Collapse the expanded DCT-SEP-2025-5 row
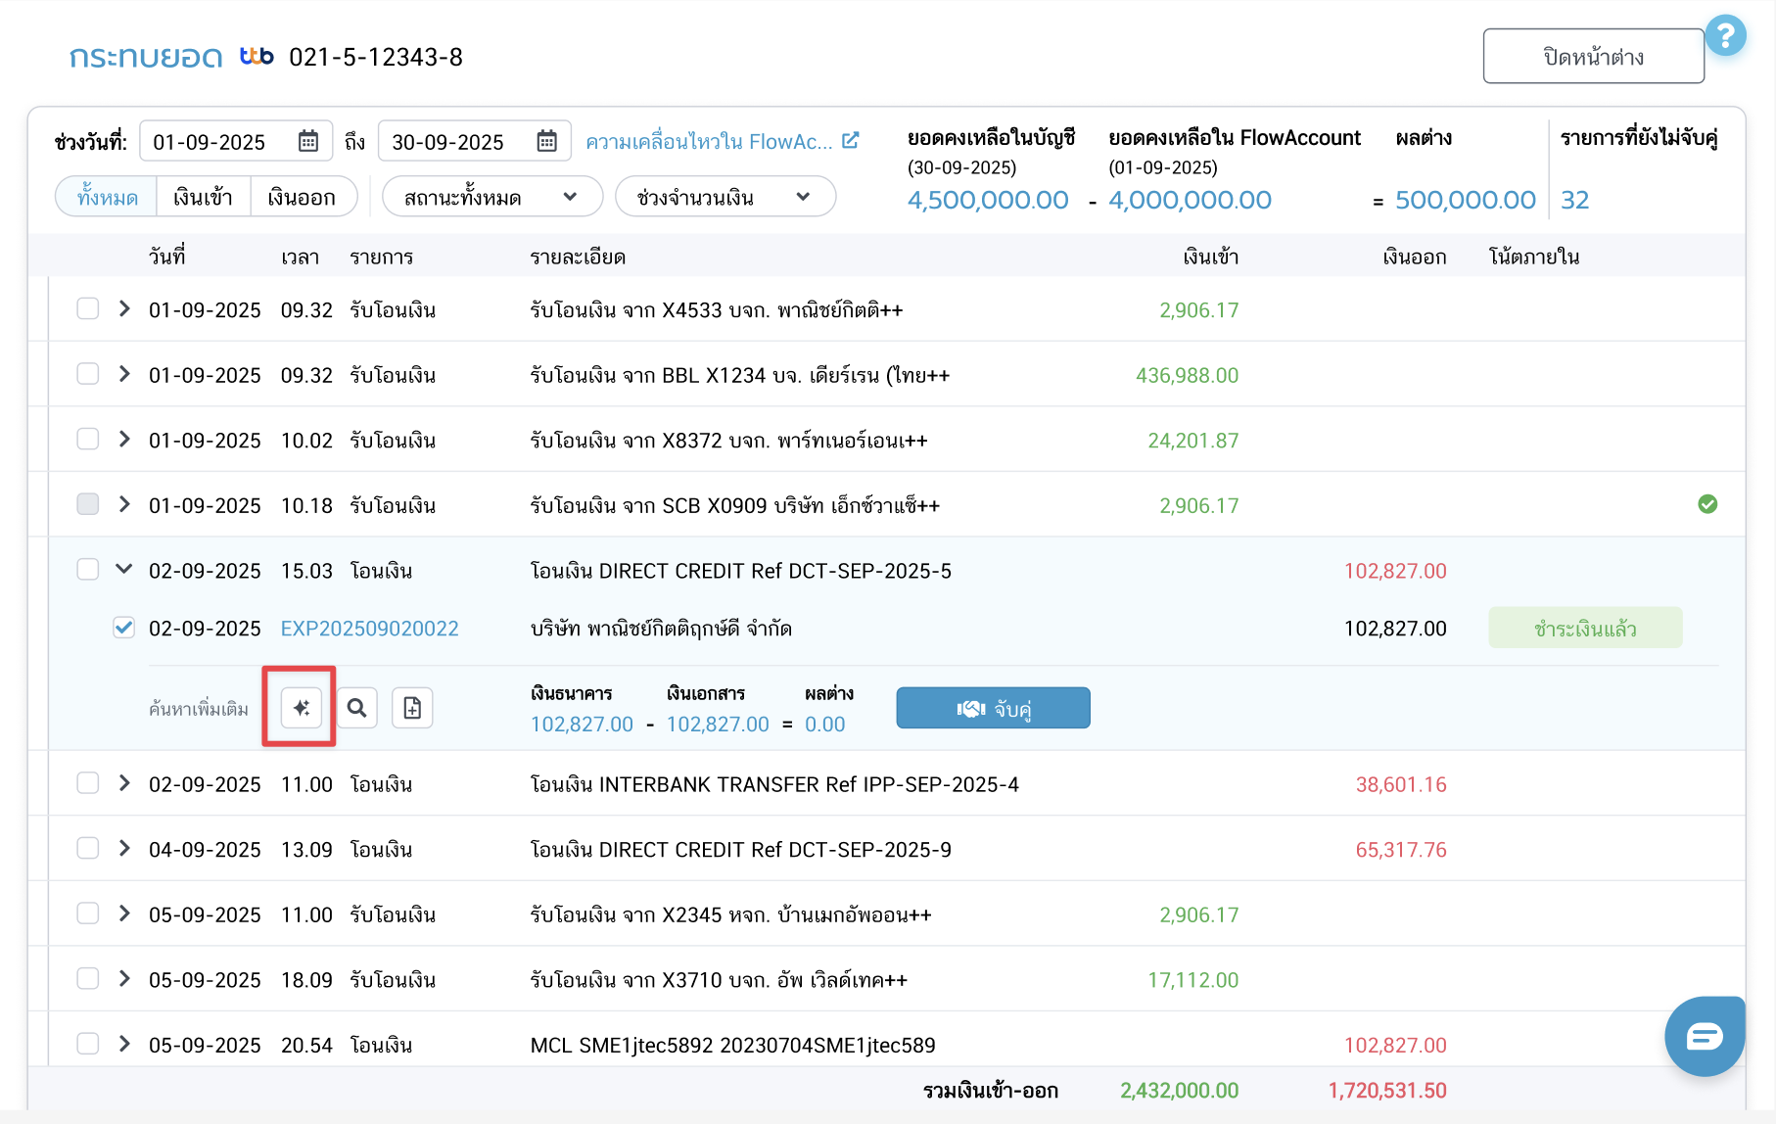Viewport: 1776px width, 1124px height. pyautogui.click(x=124, y=570)
